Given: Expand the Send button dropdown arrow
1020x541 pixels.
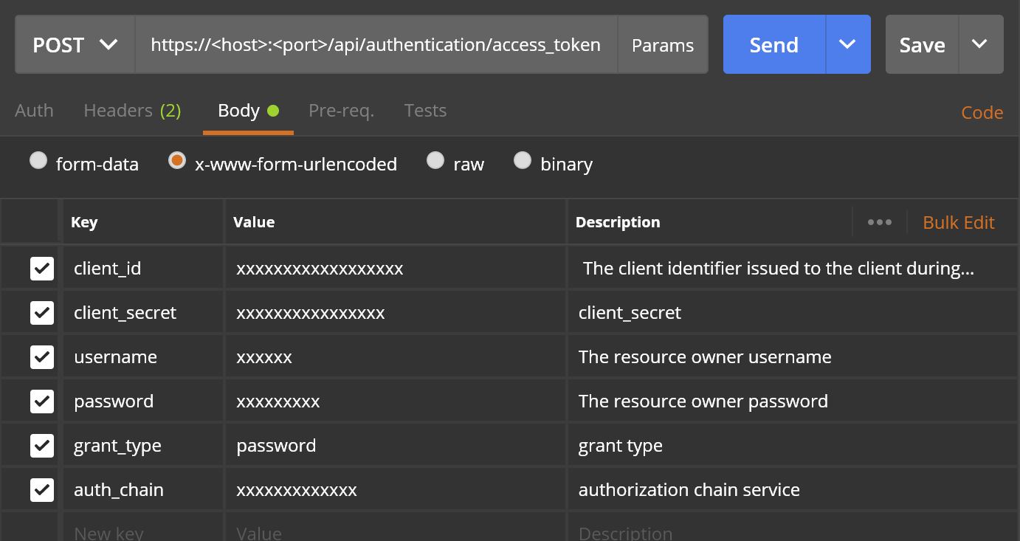Looking at the screenshot, I should pyautogui.click(x=847, y=44).
